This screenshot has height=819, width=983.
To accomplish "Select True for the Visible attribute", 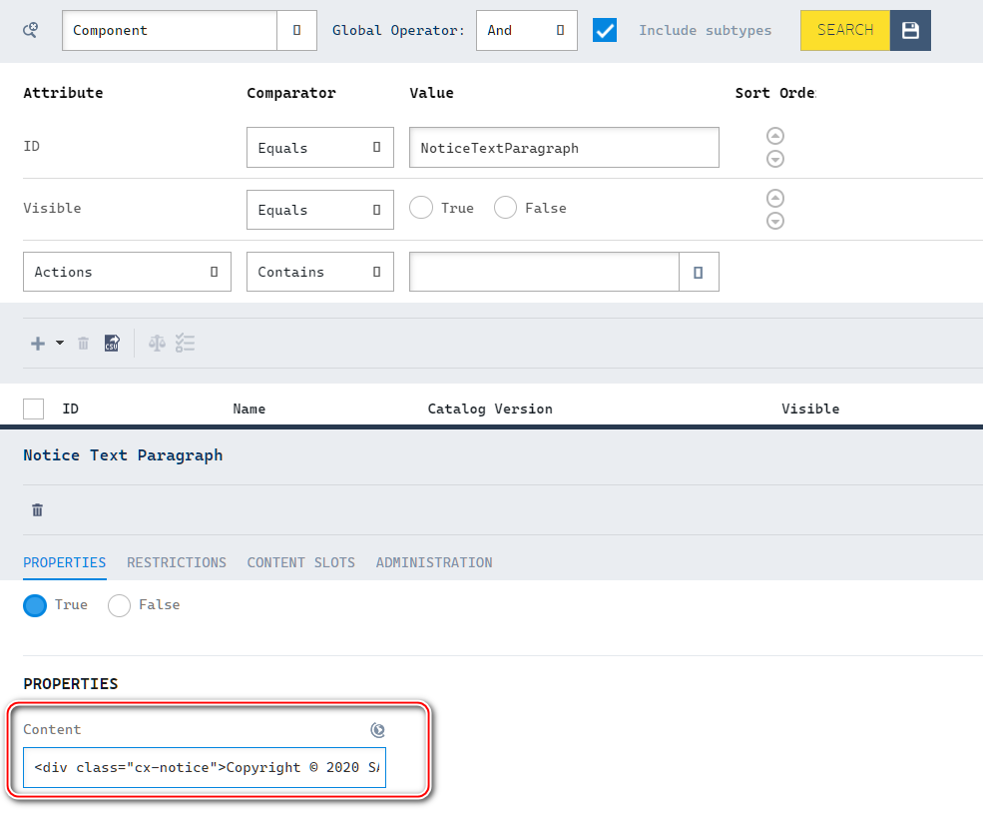I will click(x=420, y=207).
